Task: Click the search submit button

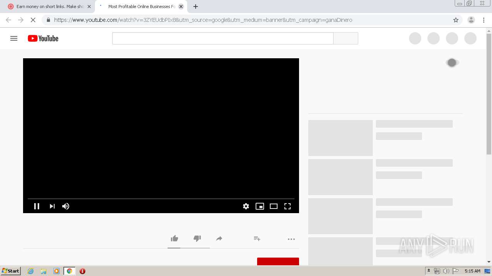Action: tap(346, 38)
